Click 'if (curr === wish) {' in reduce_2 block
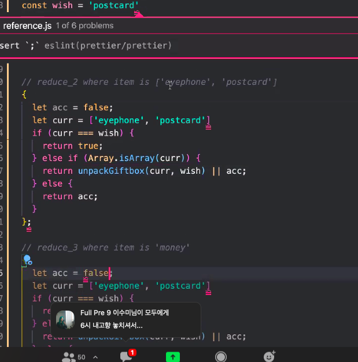The height and width of the screenshot is (362, 358). coord(83,133)
